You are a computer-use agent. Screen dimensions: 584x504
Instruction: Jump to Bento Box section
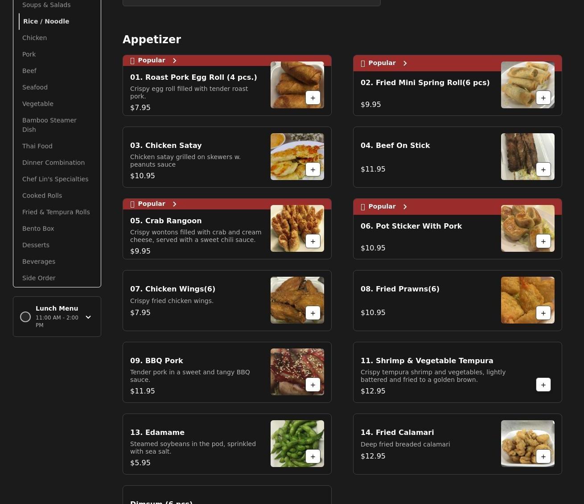38,229
